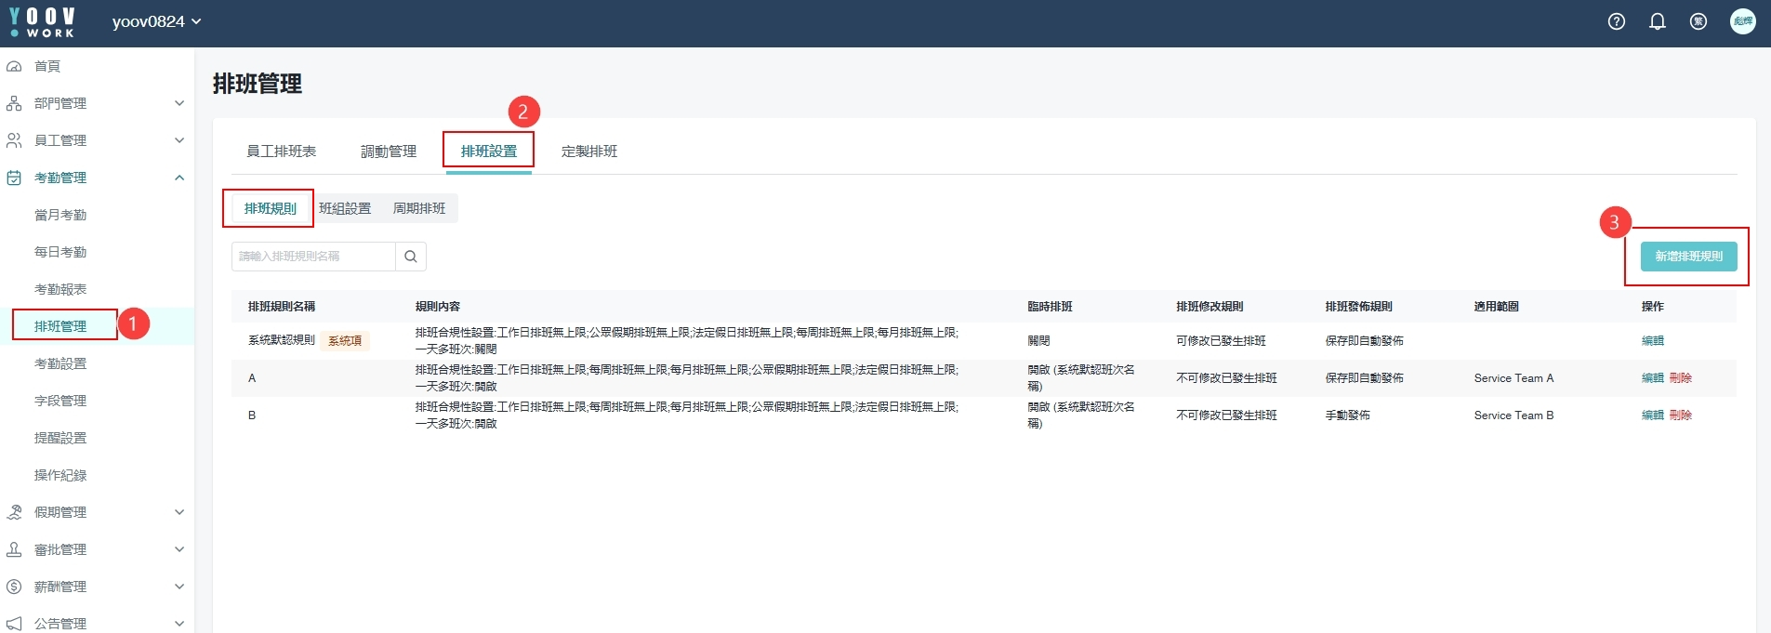Delete rule A via 刪除 link
Viewport: 1771px width, 633px height.
click(1680, 378)
